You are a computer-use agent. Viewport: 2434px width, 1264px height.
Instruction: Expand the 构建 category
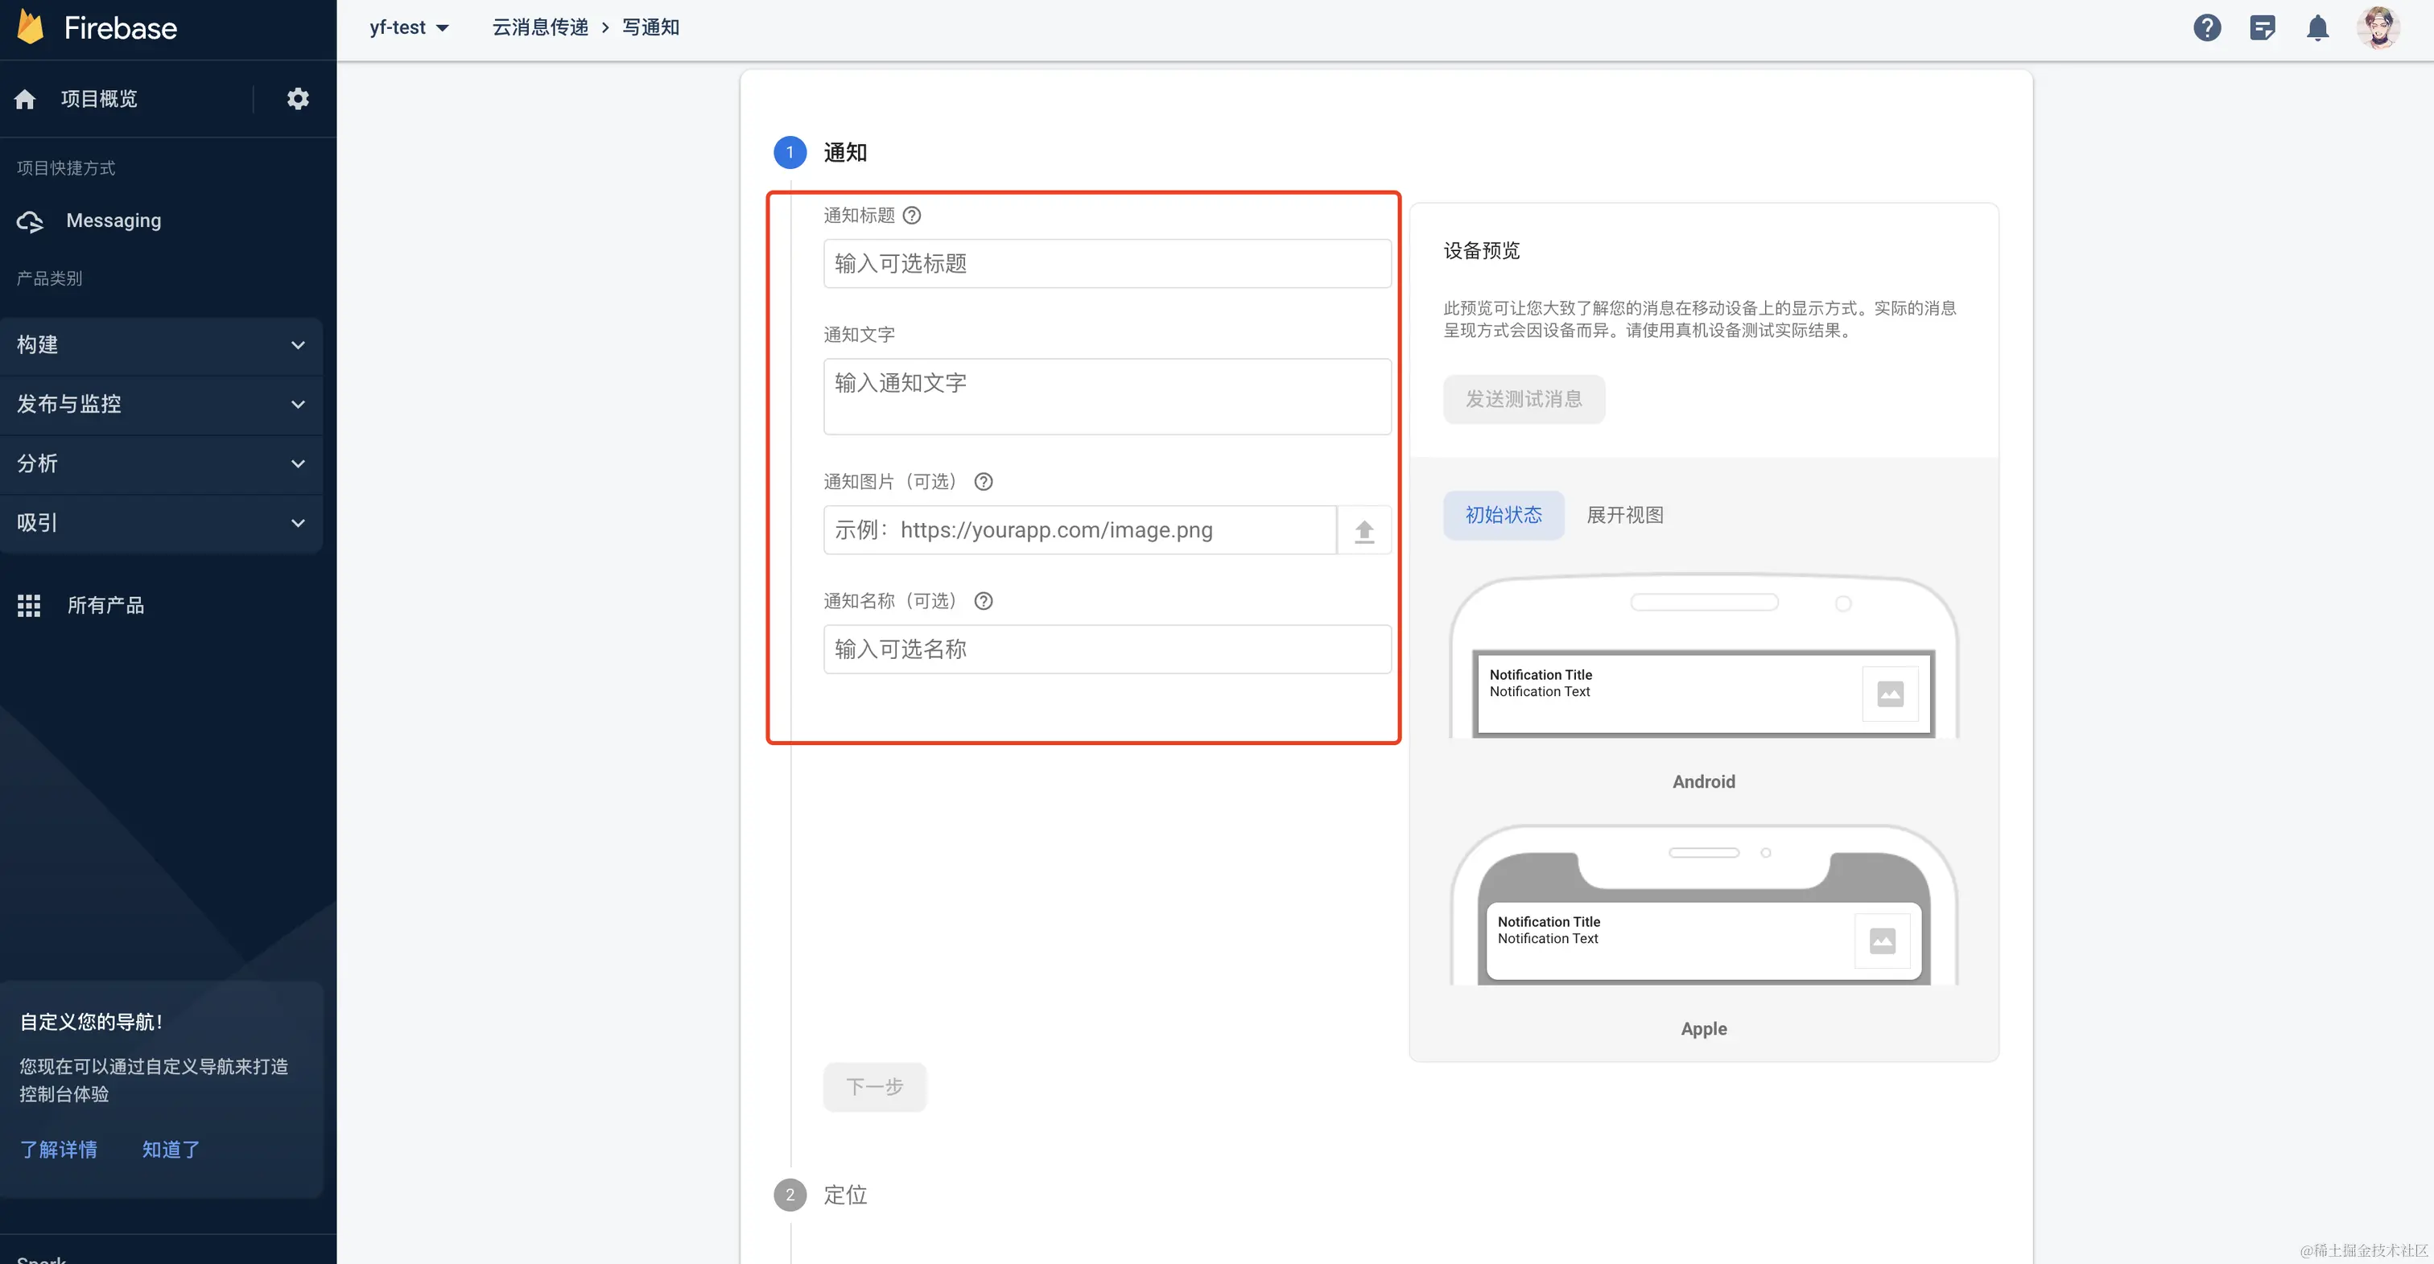[x=161, y=345]
